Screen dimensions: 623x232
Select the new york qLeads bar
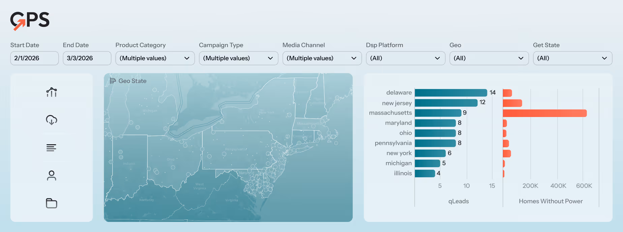click(431, 153)
